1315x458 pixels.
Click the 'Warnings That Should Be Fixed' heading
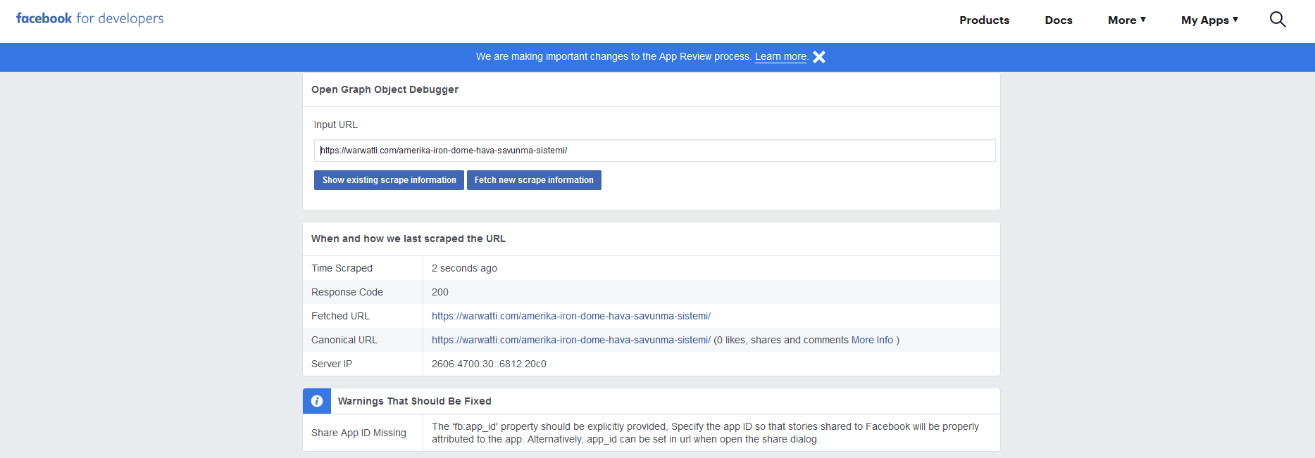coord(415,401)
